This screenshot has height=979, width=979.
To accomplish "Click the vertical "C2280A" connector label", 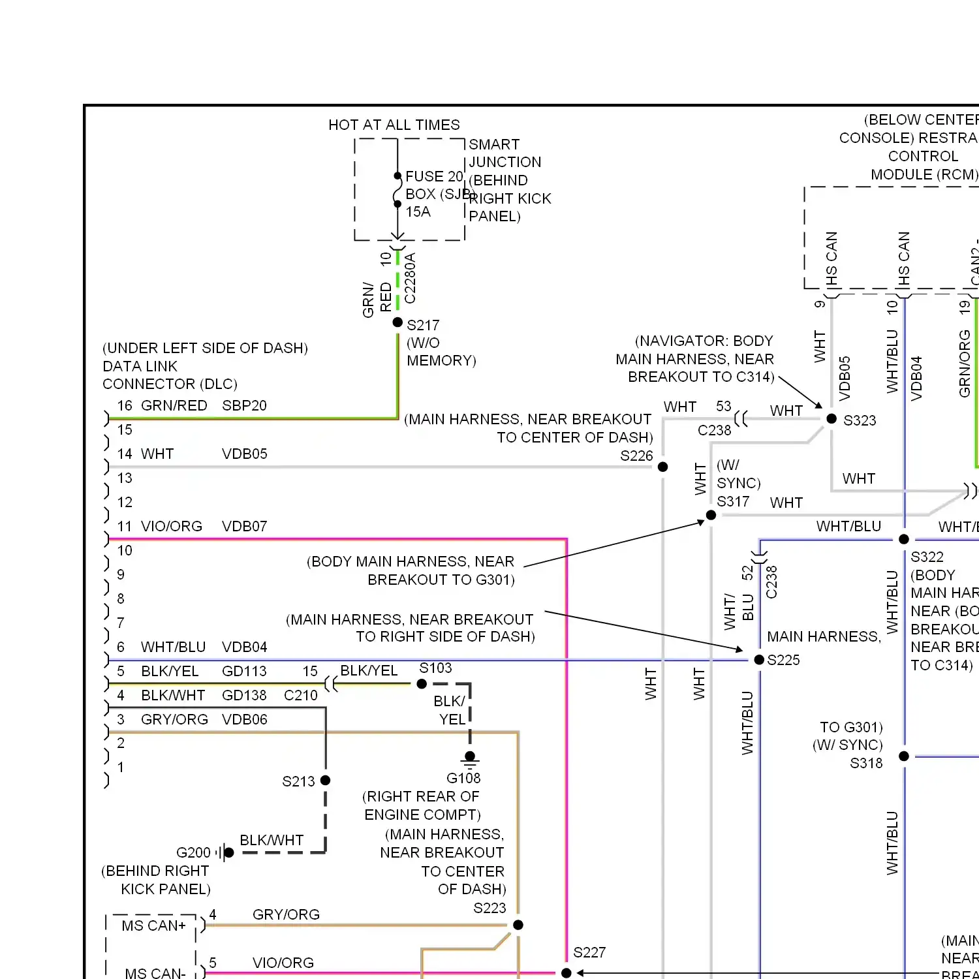I will [410, 279].
